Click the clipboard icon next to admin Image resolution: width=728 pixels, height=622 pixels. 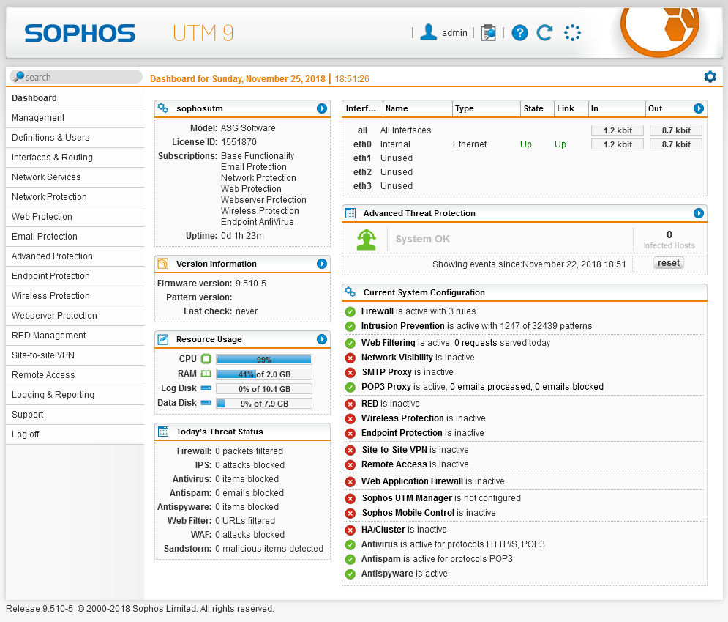(x=488, y=33)
